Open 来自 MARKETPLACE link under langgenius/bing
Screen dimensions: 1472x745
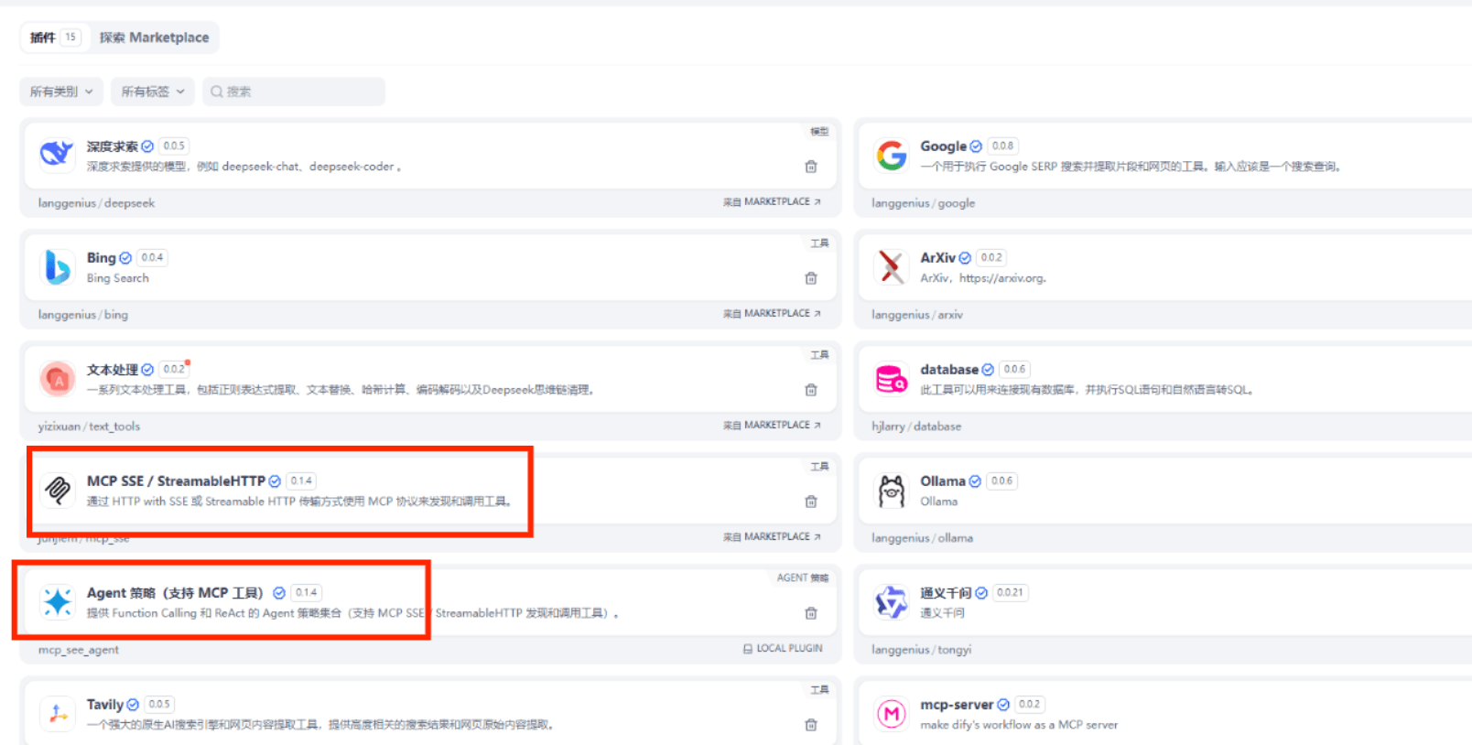point(772,314)
